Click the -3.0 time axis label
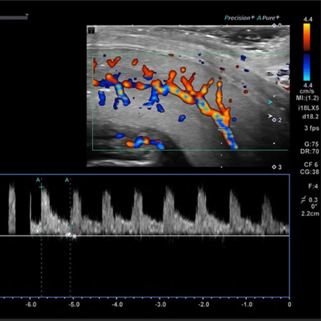The image size is (321, 321). point(160,305)
